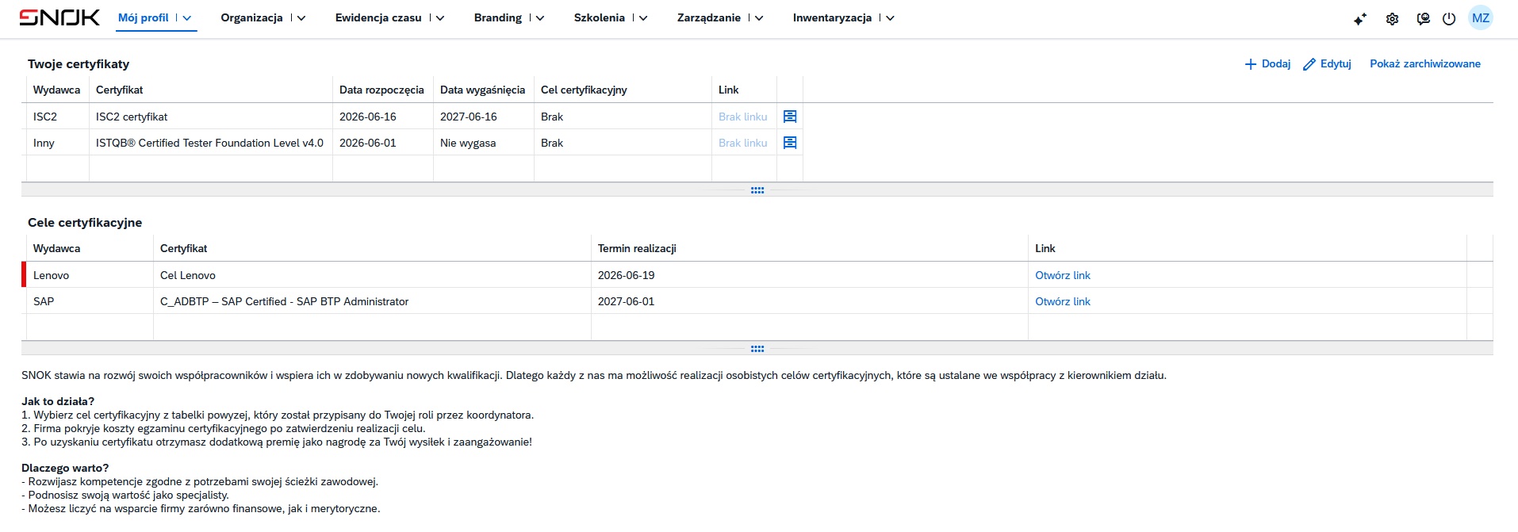This screenshot has width=1518, height=532.
Task: Select the SAP issuer cell
Action: 90,301
